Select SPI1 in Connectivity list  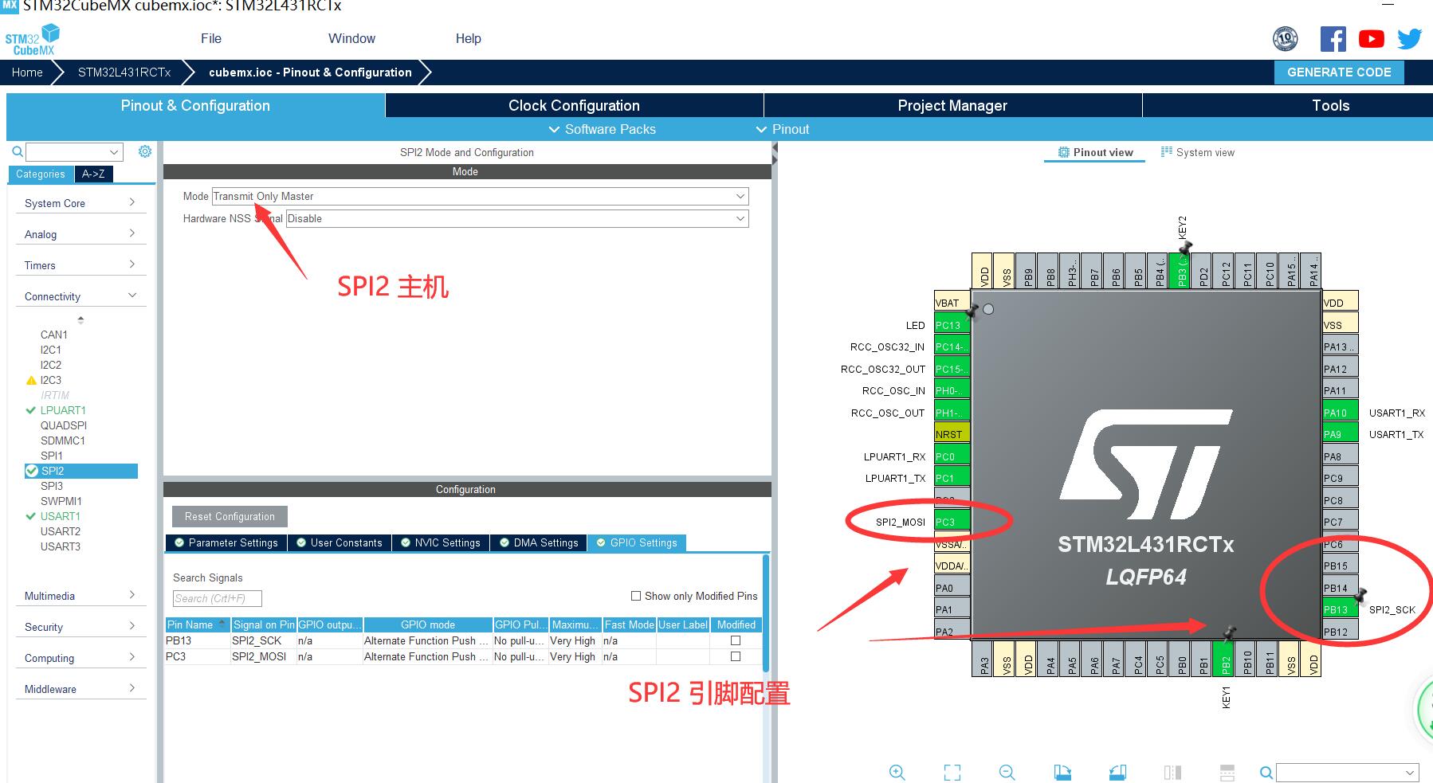[52, 456]
